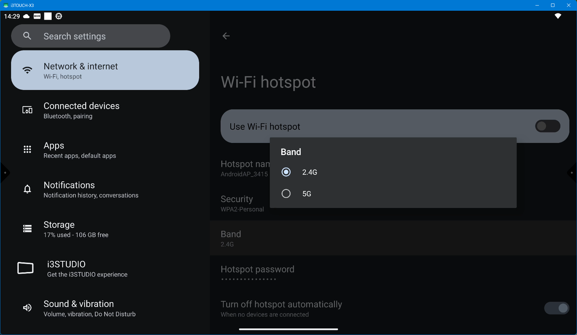Click the i3STUDIO display icon

point(26,268)
